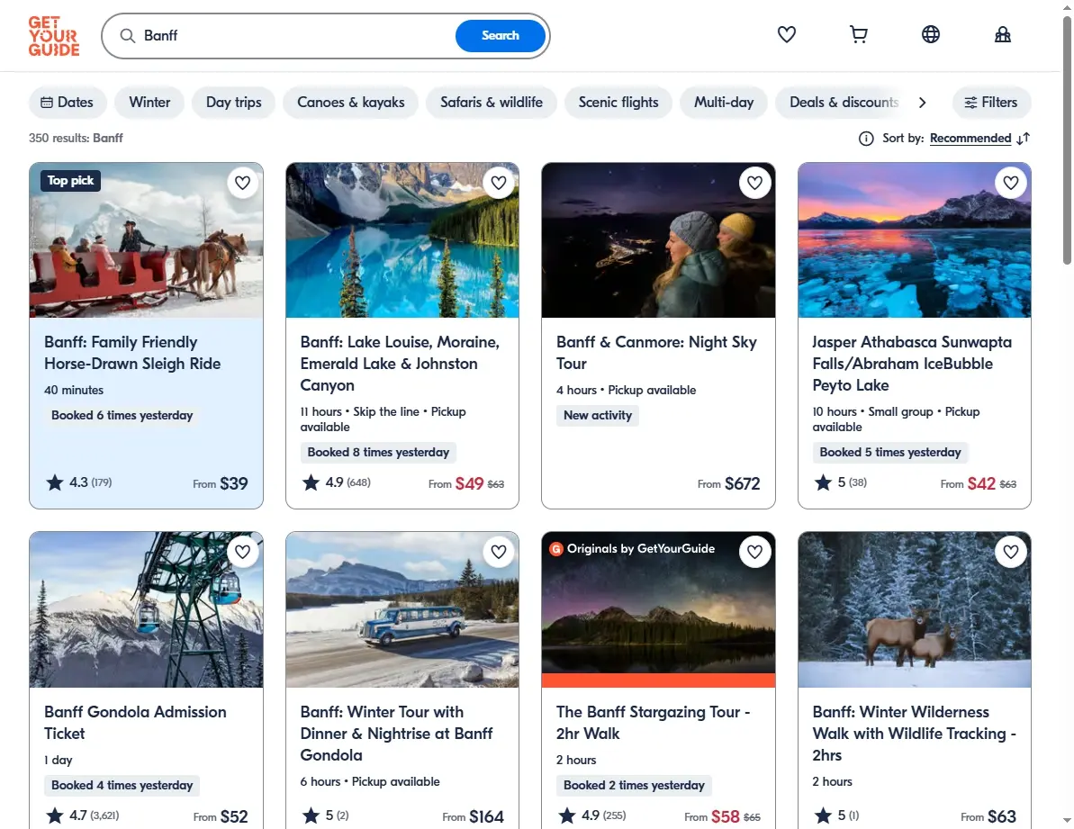The width and height of the screenshot is (1074, 829).
Task: Open Winter Tour with Dinner title
Action: (397, 734)
